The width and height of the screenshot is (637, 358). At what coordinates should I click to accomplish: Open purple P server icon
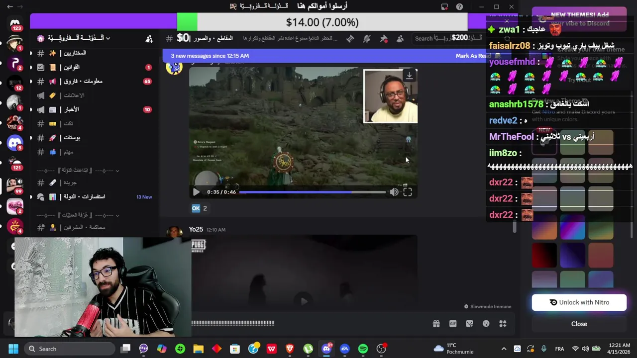[15, 63]
